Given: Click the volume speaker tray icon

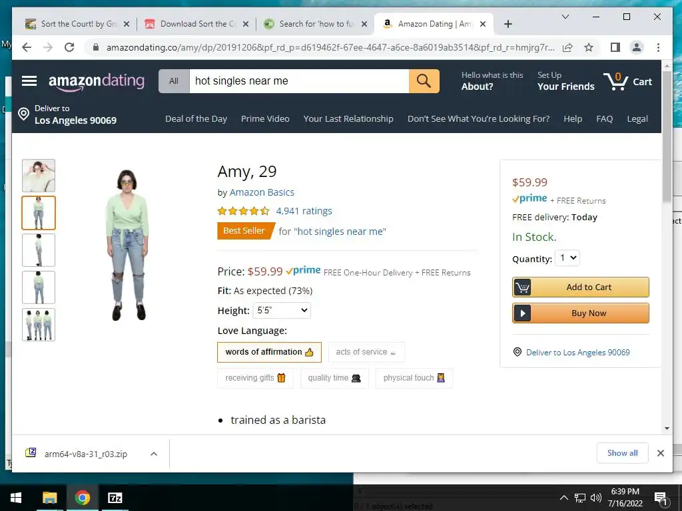Looking at the screenshot, I should [x=595, y=498].
